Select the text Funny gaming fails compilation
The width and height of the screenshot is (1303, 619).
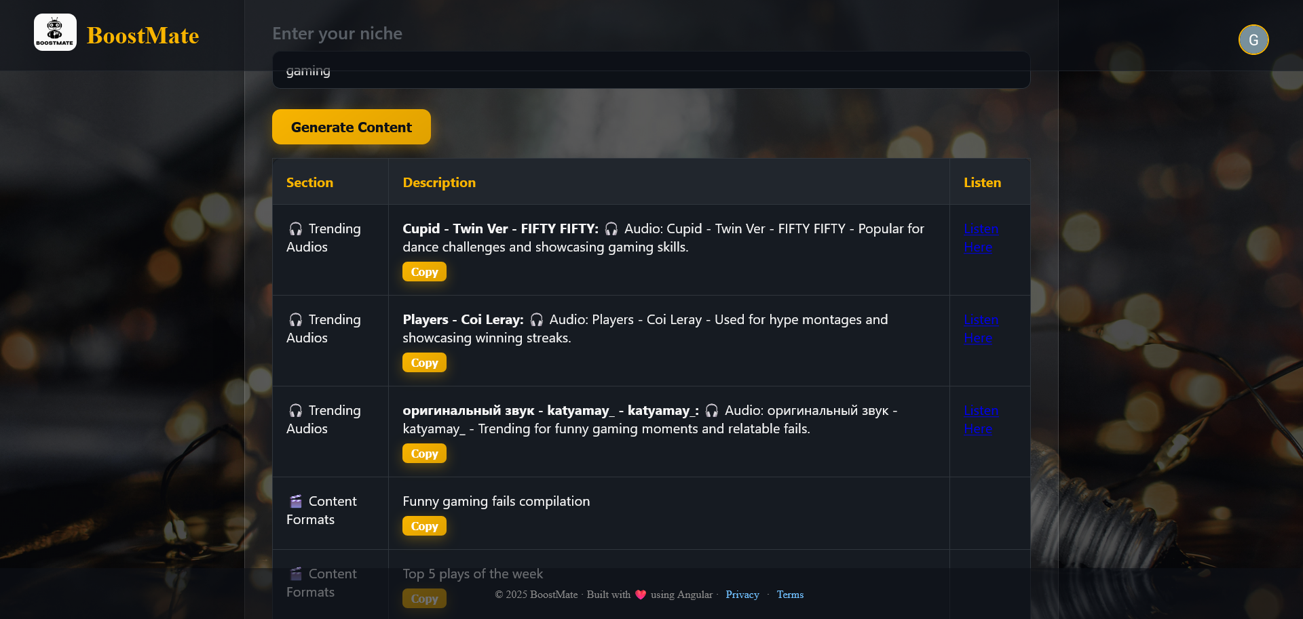[x=496, y=501]
